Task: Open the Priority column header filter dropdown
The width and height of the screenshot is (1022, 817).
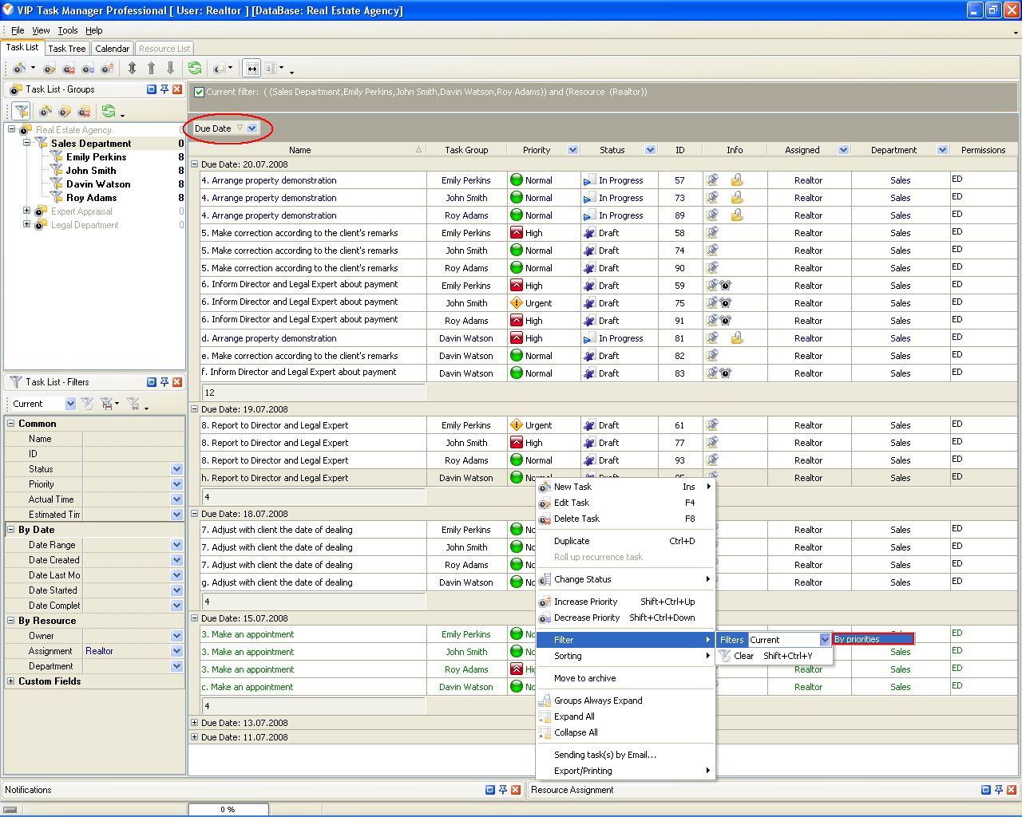Action: (x=572, y=150)
